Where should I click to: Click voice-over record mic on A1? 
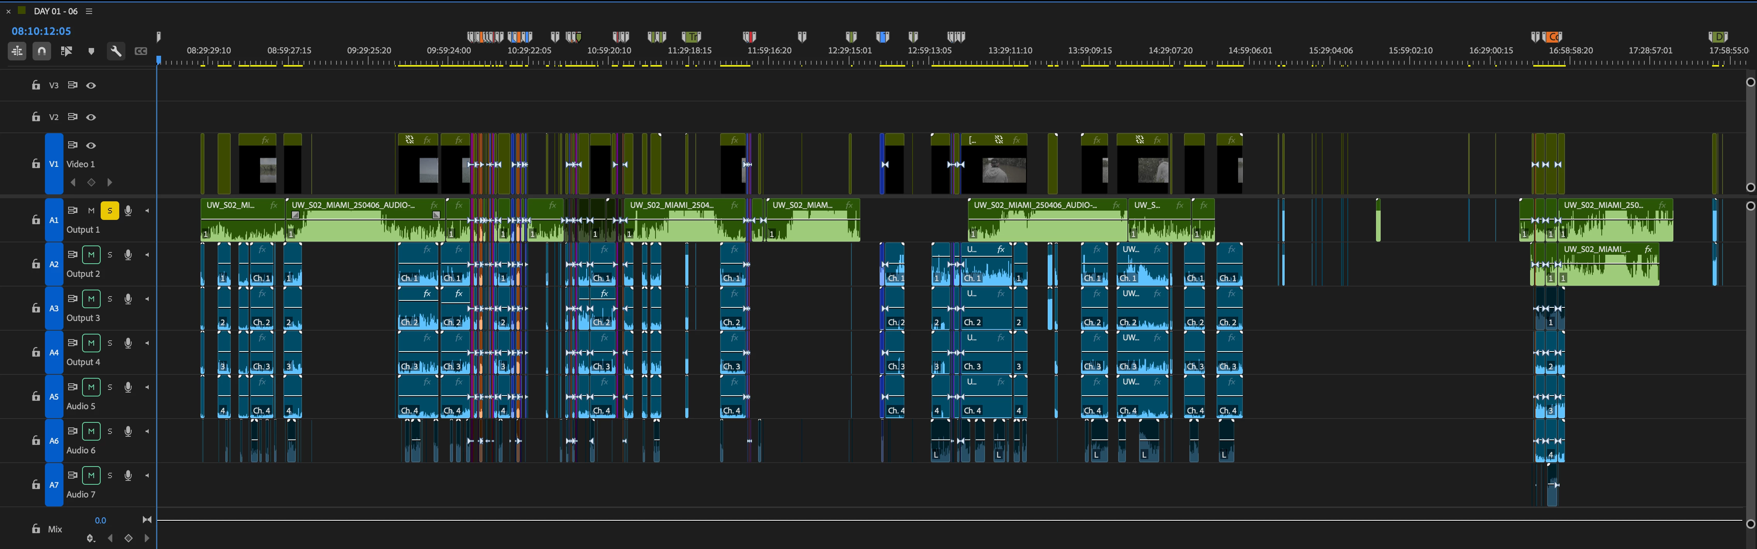127,211
